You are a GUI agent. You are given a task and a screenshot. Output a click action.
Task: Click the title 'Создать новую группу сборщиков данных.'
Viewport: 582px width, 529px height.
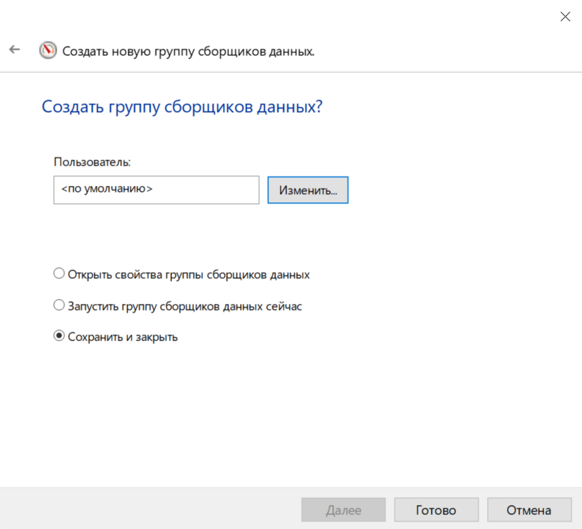pos(188,51)
